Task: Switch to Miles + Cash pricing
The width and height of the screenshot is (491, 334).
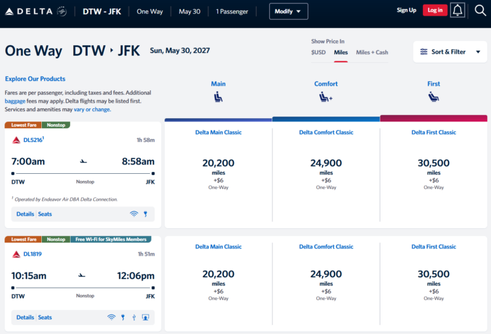Action: 372,52
